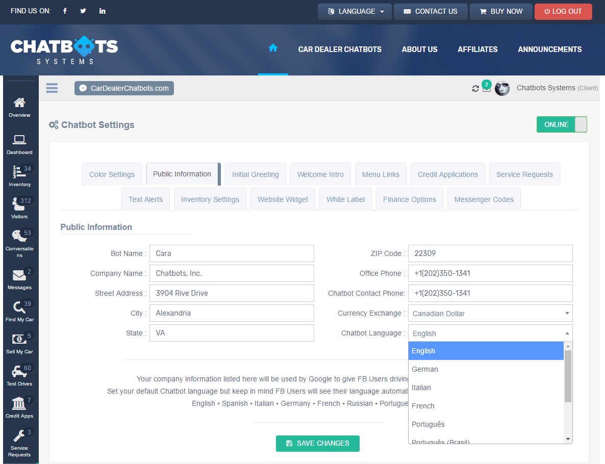The height and width of the screenshot is (464, 605).
Task: Select English in the language list
Action: click(x=486, y=351)
